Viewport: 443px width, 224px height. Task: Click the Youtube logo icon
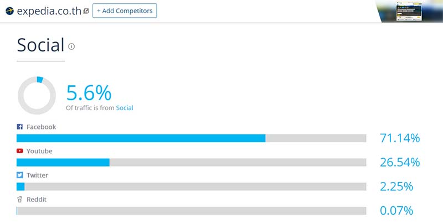20,151
